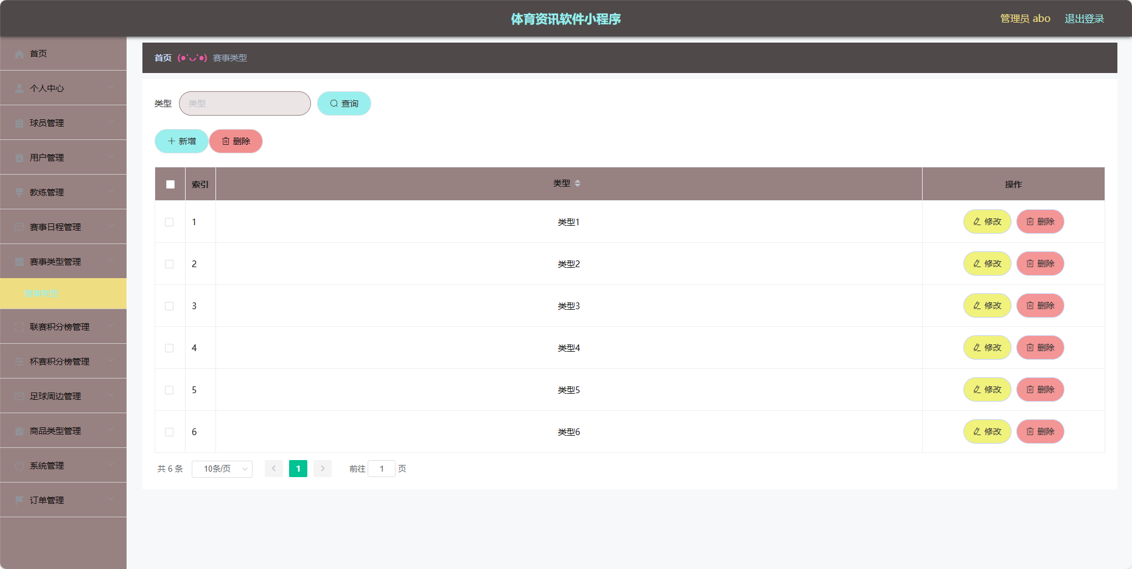Open 足球周边管理 sidebar menu
This screenshot has height=569, width=1132.
[x=63, y=396]
